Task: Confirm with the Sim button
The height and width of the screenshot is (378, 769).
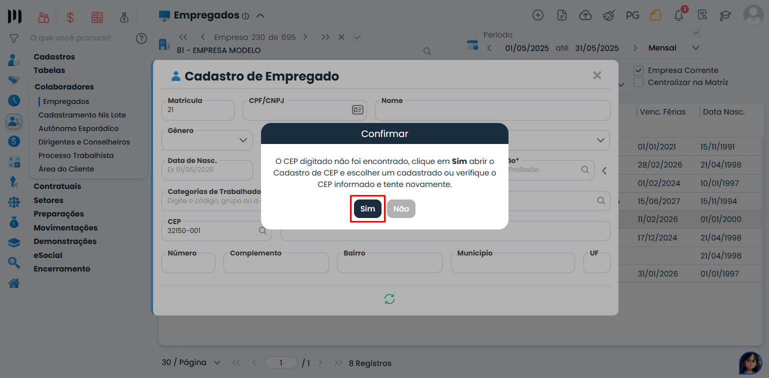Action: point(367,209)
